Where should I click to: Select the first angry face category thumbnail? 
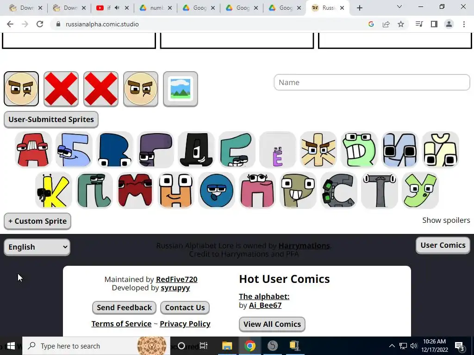[21, 89]
